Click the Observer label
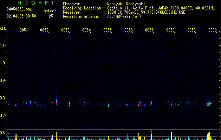This screenshot has width=221, height=140. point(71,4)
